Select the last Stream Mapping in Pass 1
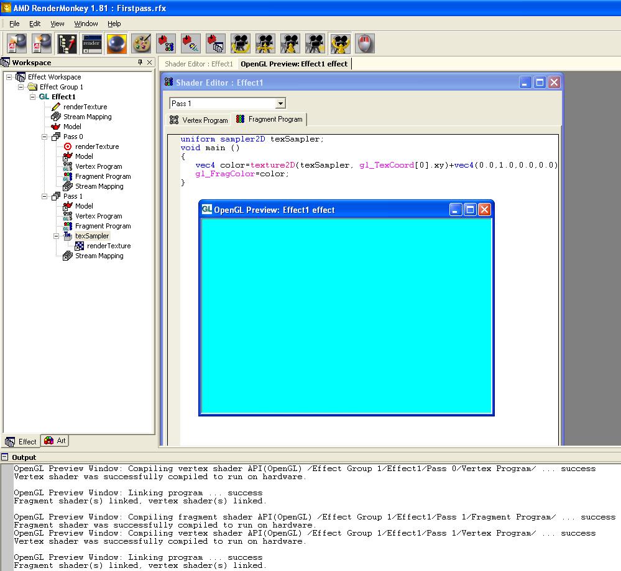 [x=99, y=256]
